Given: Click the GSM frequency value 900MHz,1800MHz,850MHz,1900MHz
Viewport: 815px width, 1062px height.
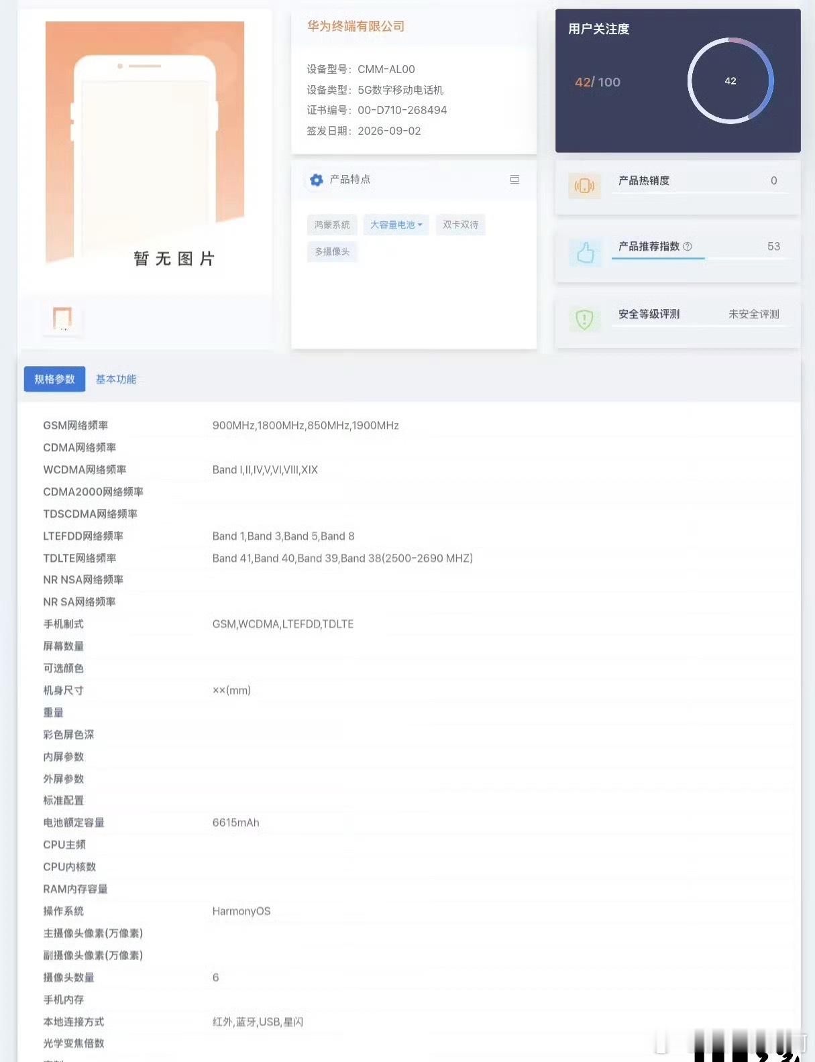Looking at the screenshot, I should coord(305,425).
